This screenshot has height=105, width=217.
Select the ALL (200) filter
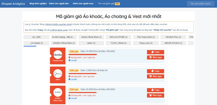click(36, 37)
